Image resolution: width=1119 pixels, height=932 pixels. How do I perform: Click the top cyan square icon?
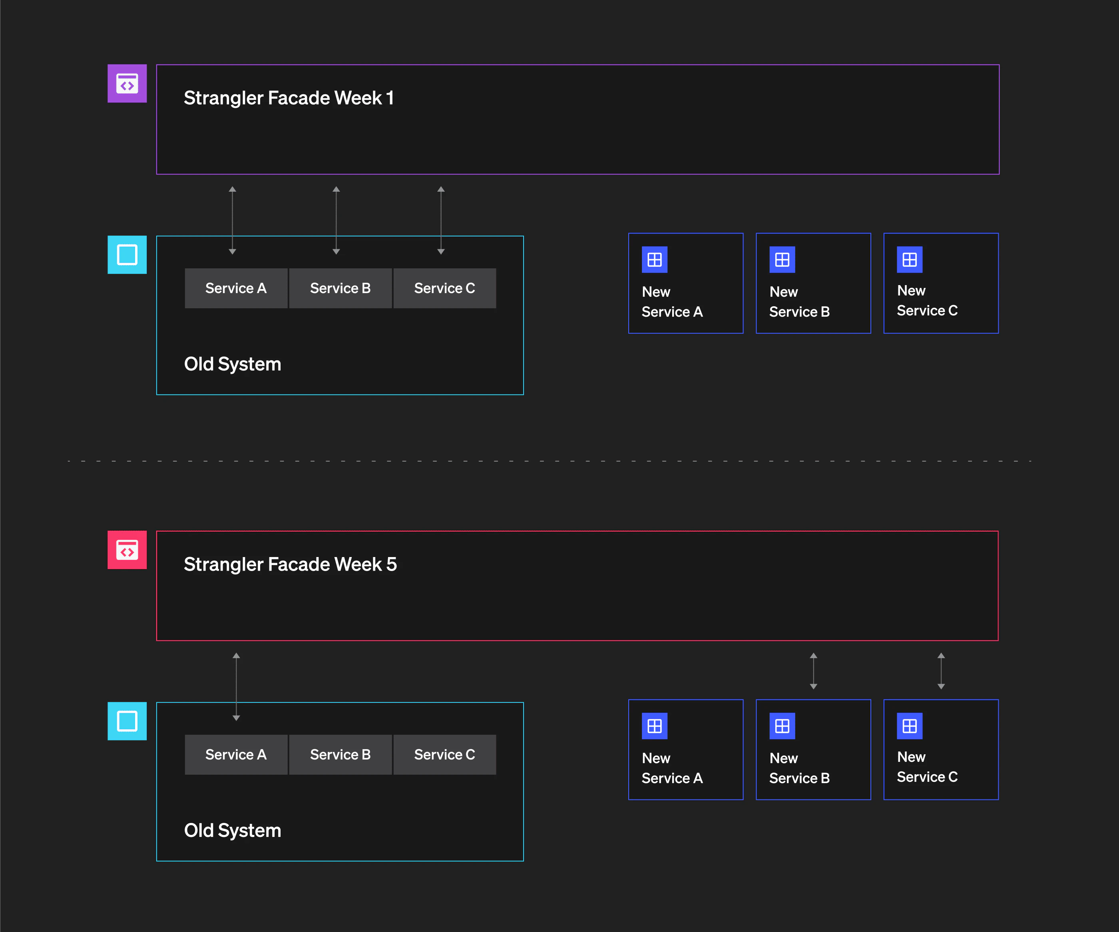[x=127, y=255]
